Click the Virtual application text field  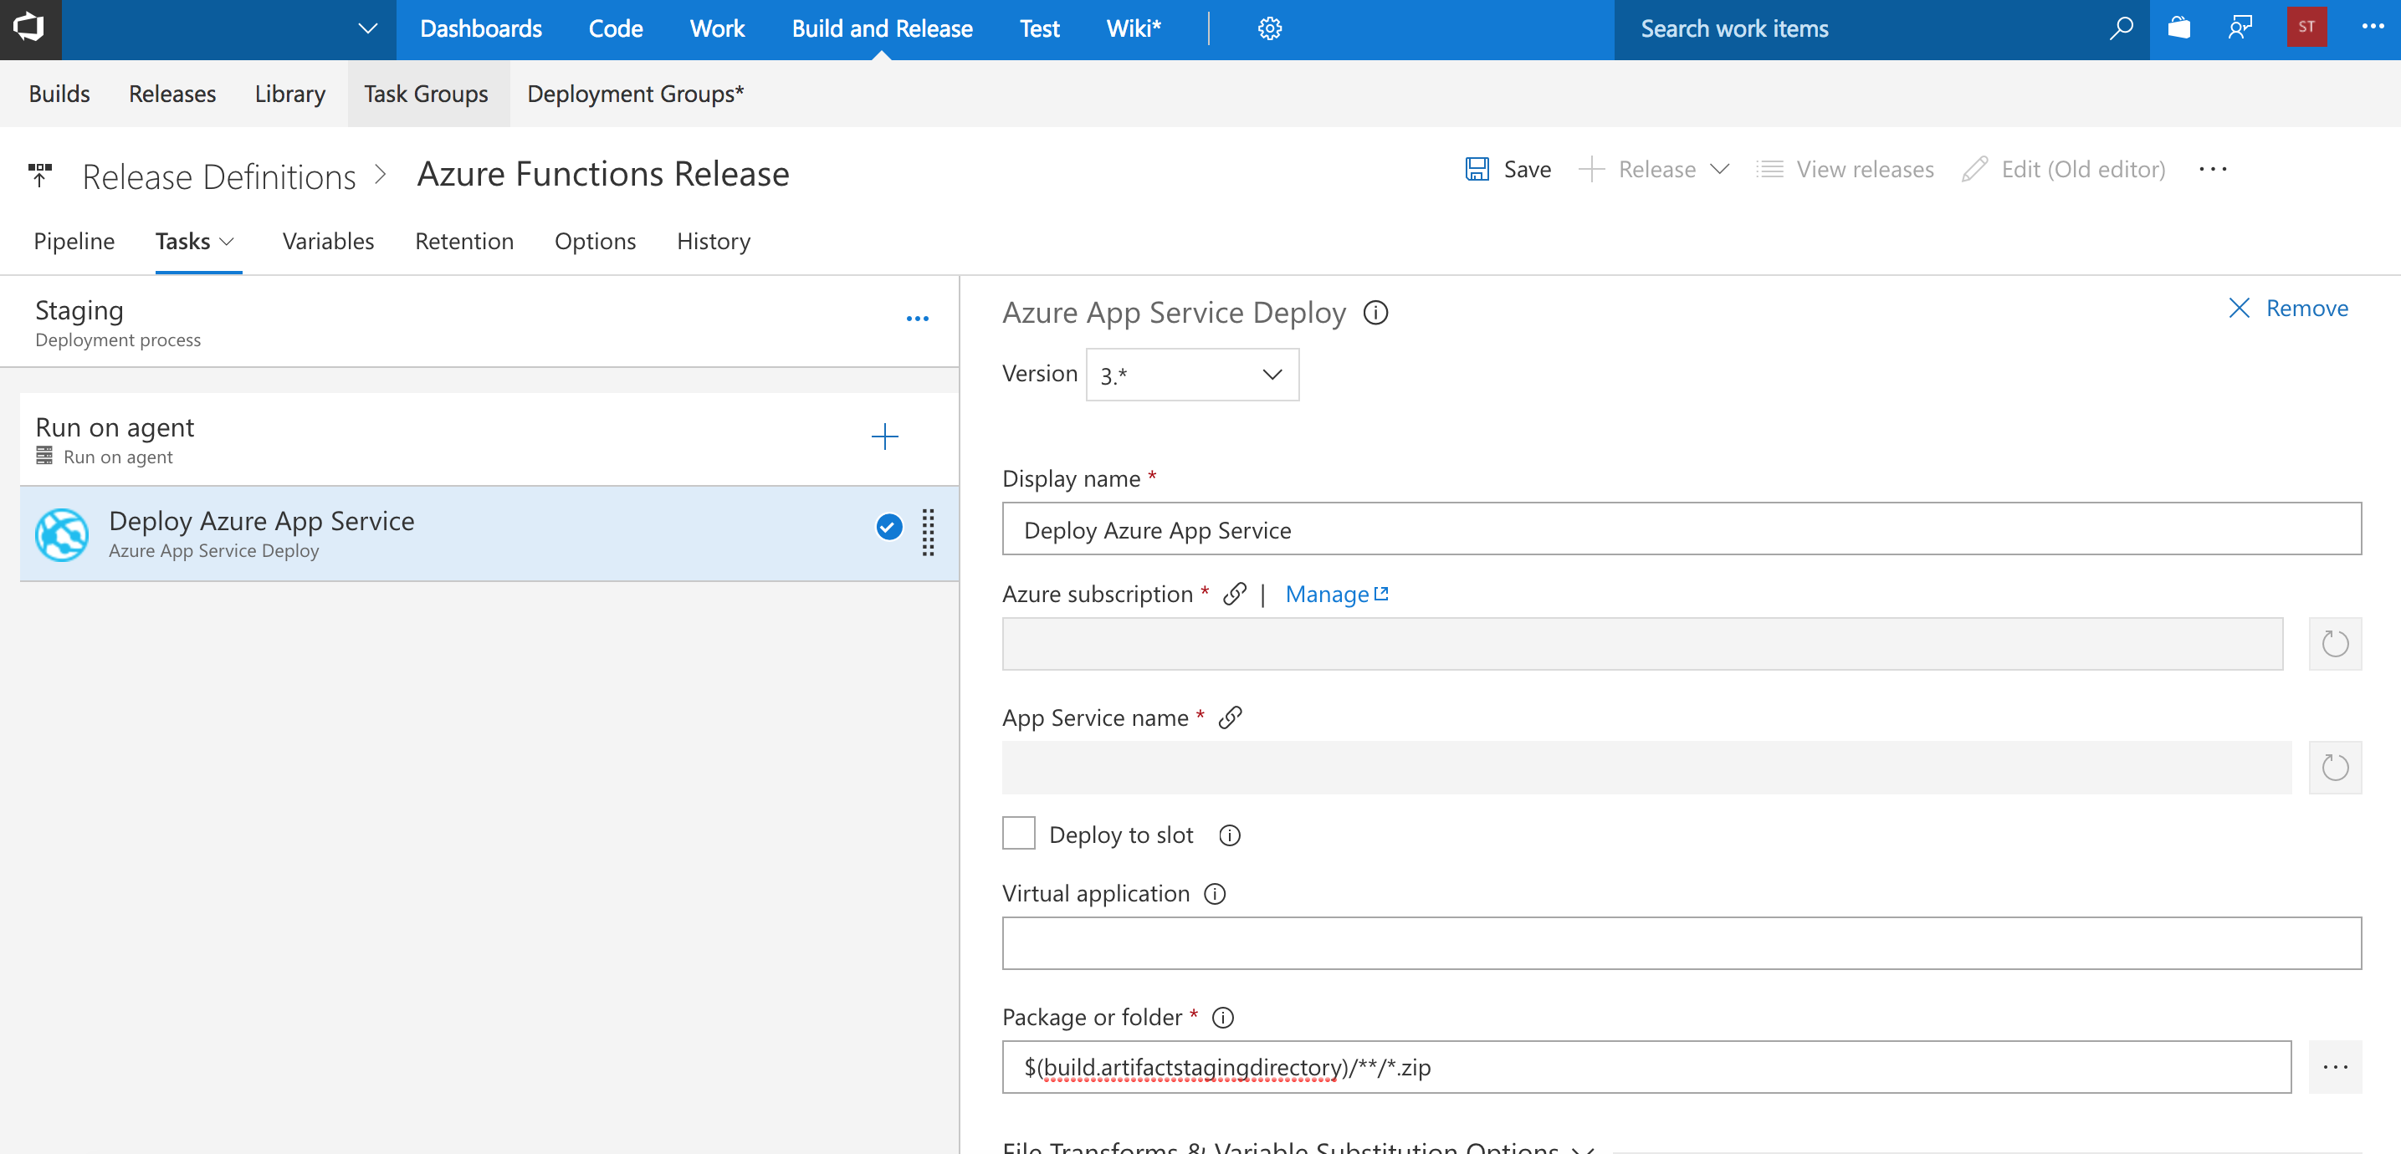(1681, 943)
